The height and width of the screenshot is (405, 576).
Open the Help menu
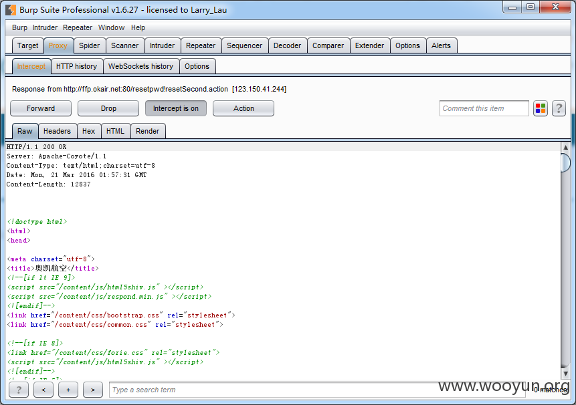(x=138, y=27)
